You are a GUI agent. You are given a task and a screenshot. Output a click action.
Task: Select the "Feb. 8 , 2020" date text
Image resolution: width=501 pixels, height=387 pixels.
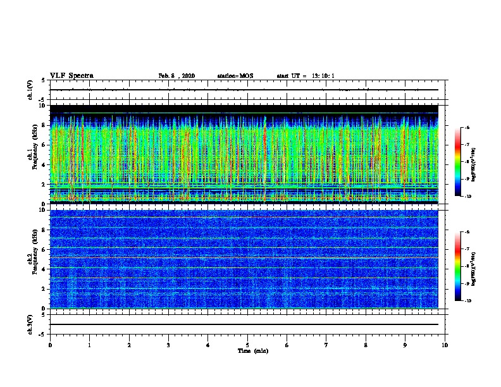click(176, 76)
